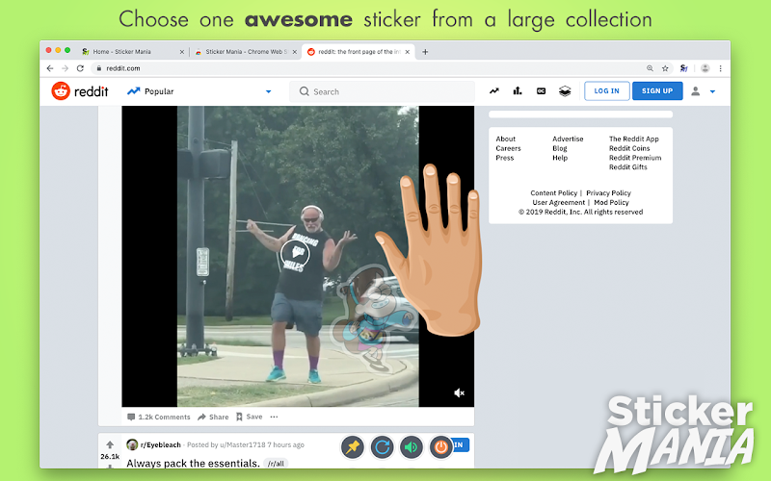Close the Home - Sticker Mania tab
This screenshot has width=771, height=481.
[182, 52]
